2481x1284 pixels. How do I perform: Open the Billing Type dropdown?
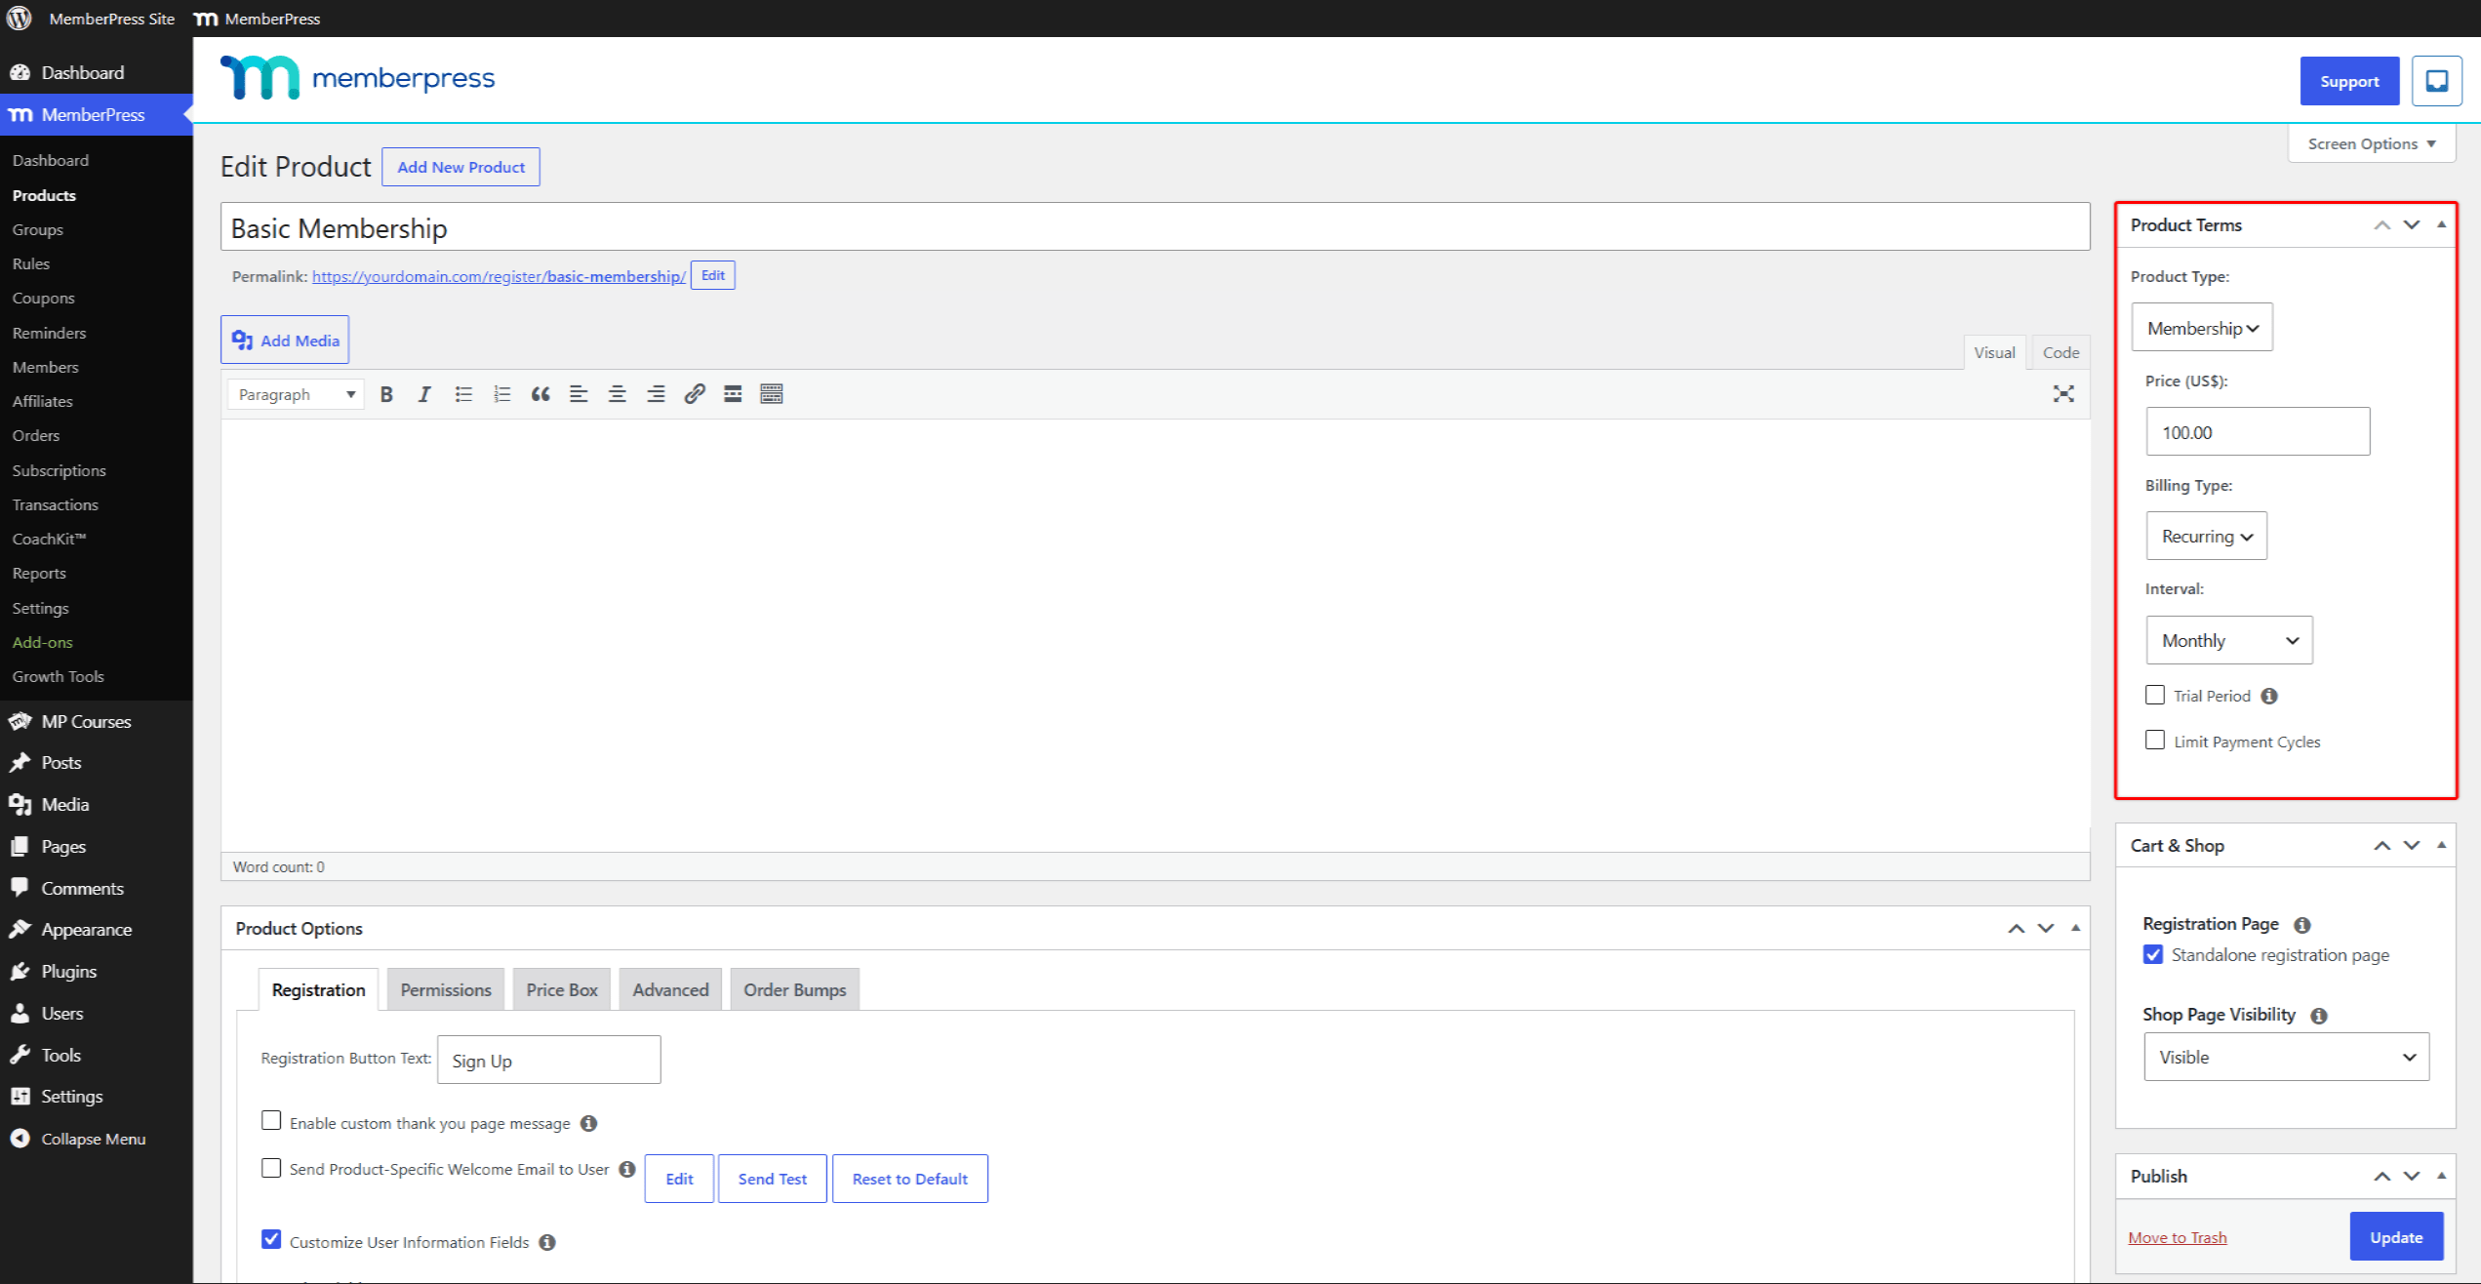tap(2206, 536)
